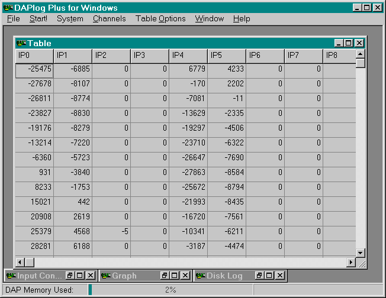
Task: Click the horizontal scrollbar thumb in Table
Action: tap(29, 263)
